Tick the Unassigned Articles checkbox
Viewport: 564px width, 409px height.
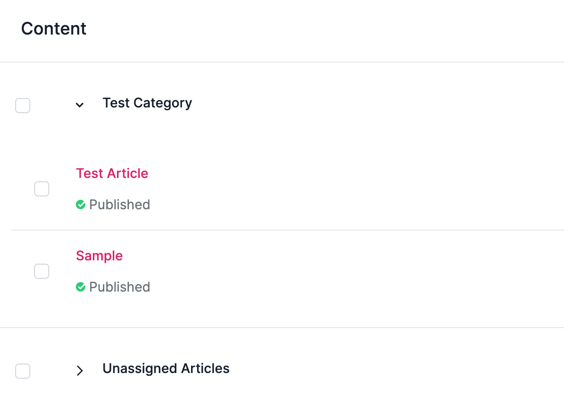point(23,371)
